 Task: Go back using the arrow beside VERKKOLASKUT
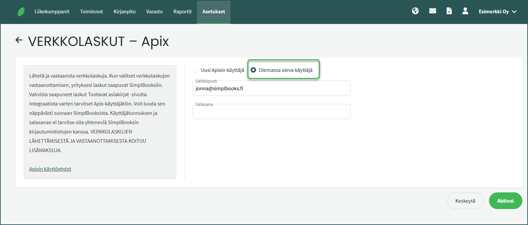click(19, 40)
